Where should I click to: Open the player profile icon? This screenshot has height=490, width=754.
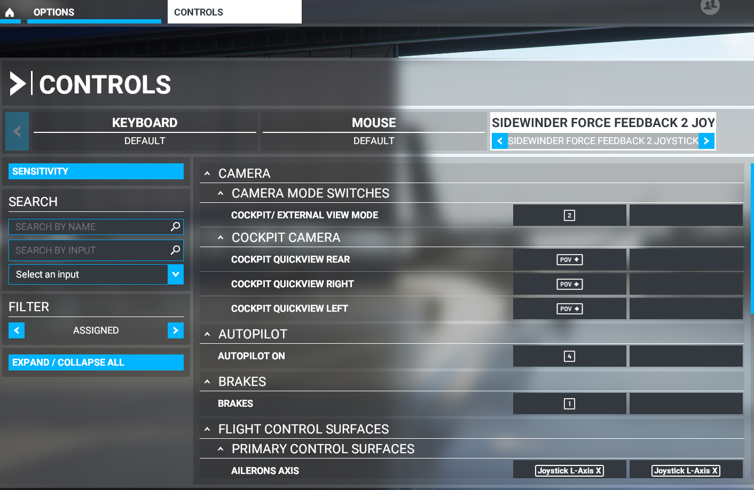point(710,6)
